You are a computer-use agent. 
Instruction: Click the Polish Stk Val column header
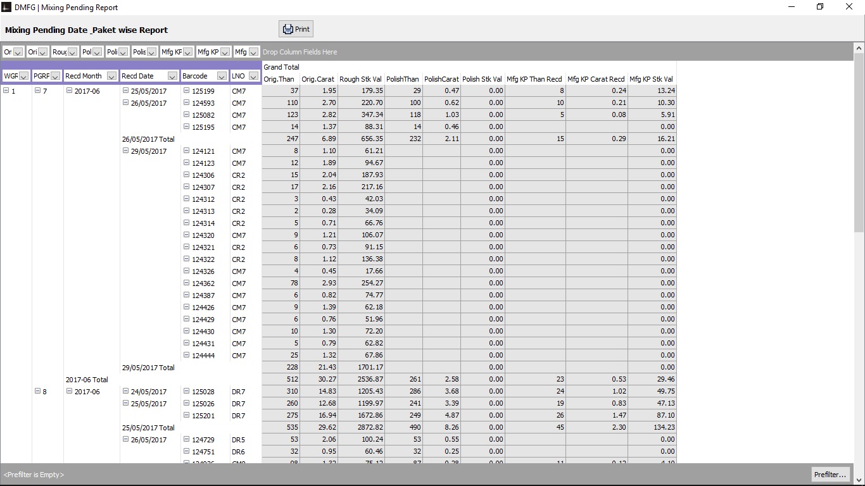click(x=483, y=79)
